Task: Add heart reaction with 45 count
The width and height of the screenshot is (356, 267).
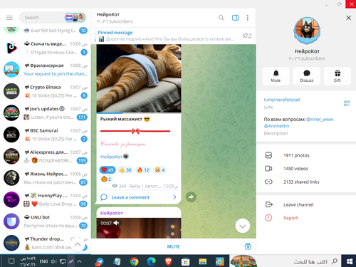Action: [108, 170]
